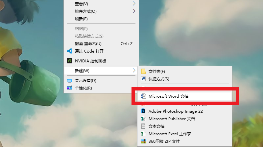Click the yellow folder icon for 文件夹(F)

(143, 71)
